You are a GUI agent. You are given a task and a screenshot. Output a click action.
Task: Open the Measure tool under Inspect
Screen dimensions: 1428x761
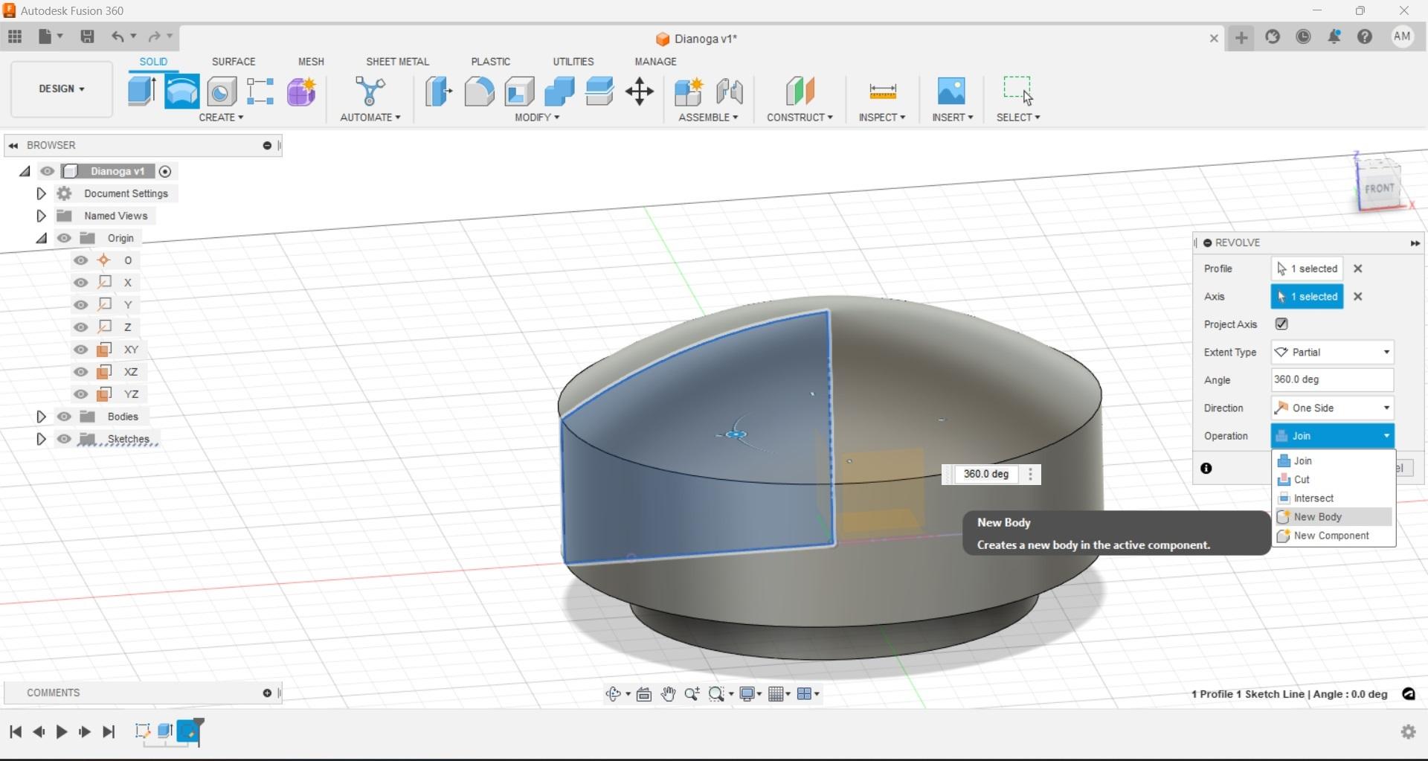tap(882, 91)
